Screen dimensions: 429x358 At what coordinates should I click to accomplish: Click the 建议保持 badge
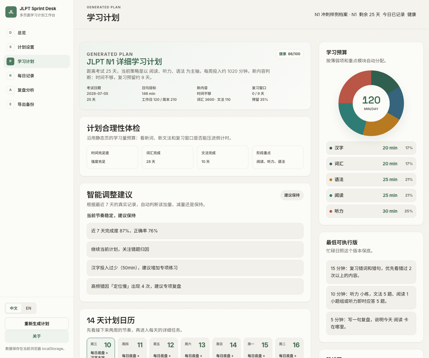point(292,195)
